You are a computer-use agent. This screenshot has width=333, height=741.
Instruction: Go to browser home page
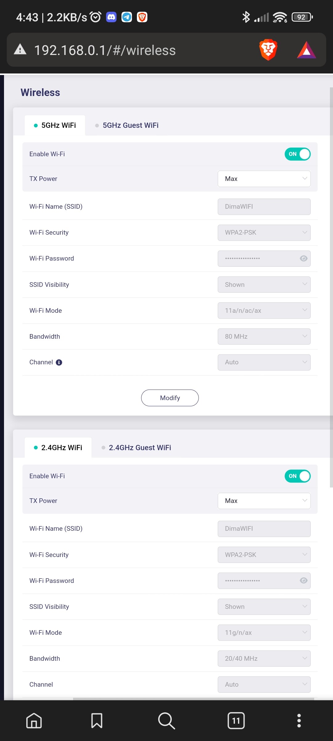[34, 721]
